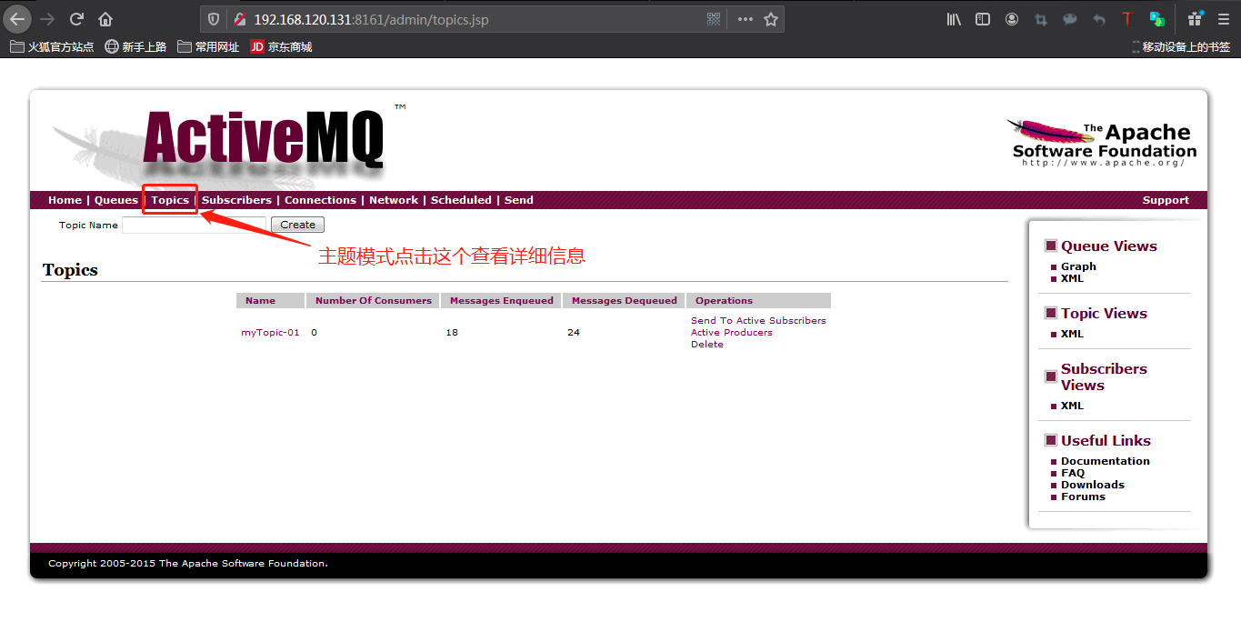Open the myTopic-01 topic link
The image size is (1241, 622).
click(270, 333)
